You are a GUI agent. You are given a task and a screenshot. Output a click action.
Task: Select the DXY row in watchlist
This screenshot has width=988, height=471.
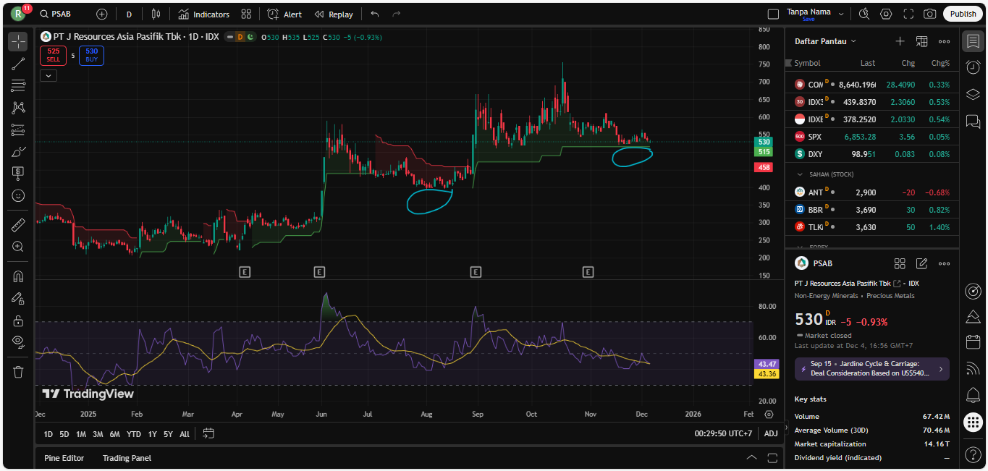coord(872,154)
